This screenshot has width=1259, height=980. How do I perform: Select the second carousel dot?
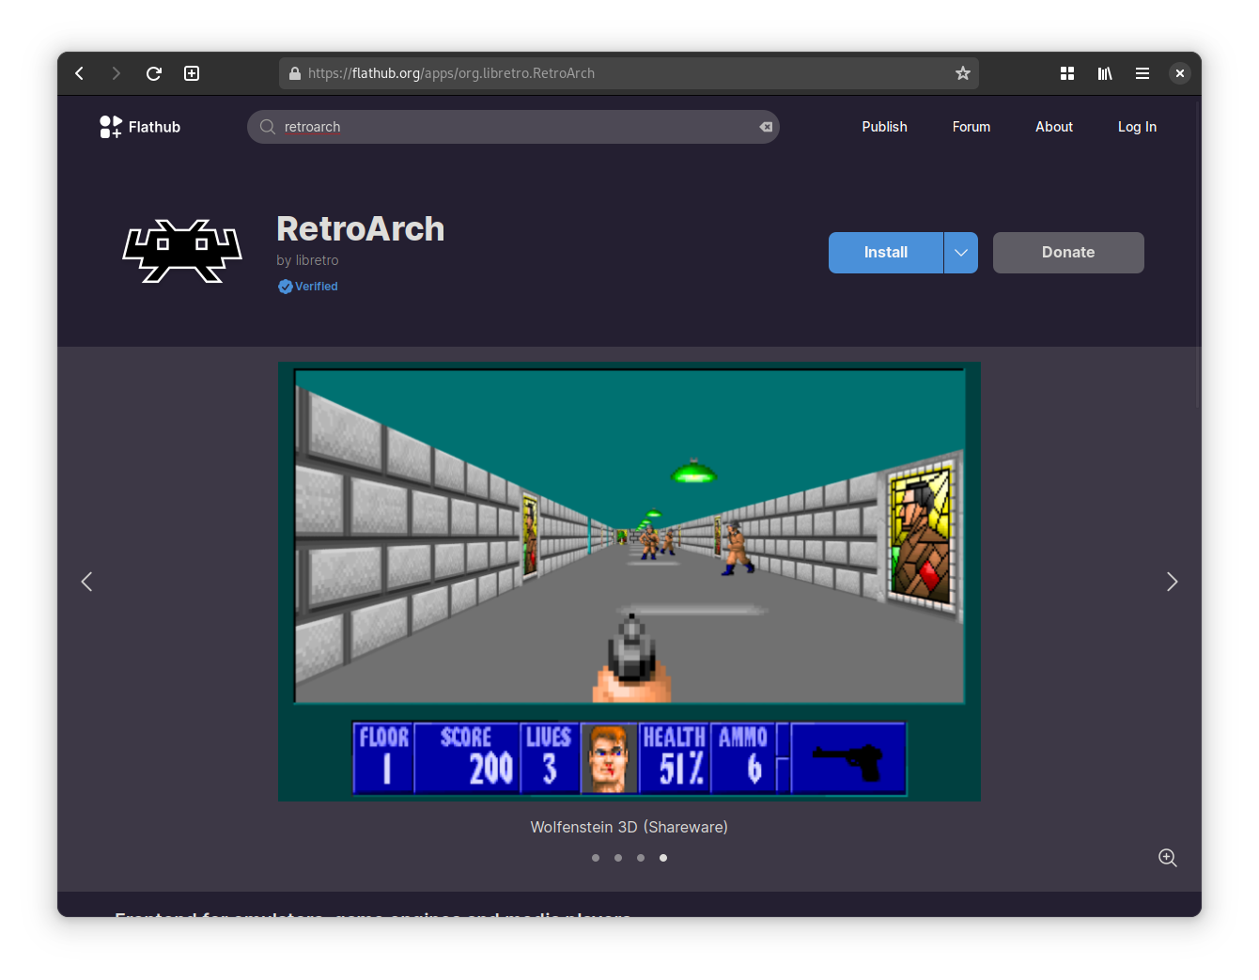point(618,858)
